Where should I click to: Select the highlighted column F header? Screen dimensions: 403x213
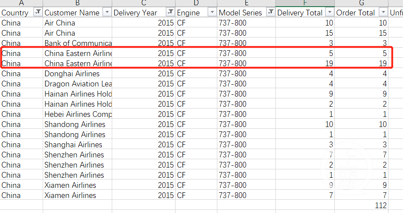[305, 3]
